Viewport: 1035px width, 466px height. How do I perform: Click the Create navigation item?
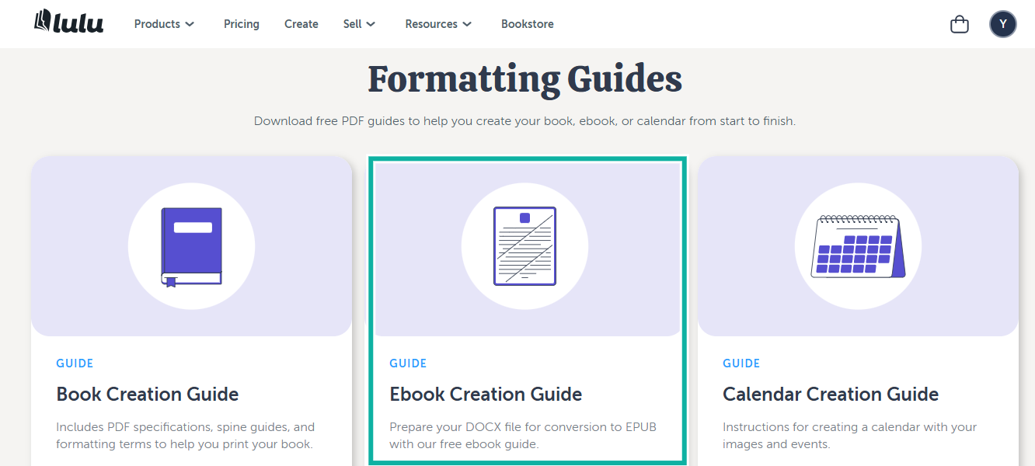pos(301,24)
